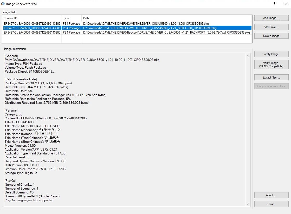Image resolution: width=291 pixels, height=214 pixels.
Task: Click the Type column header
Action: click(71, 18)
